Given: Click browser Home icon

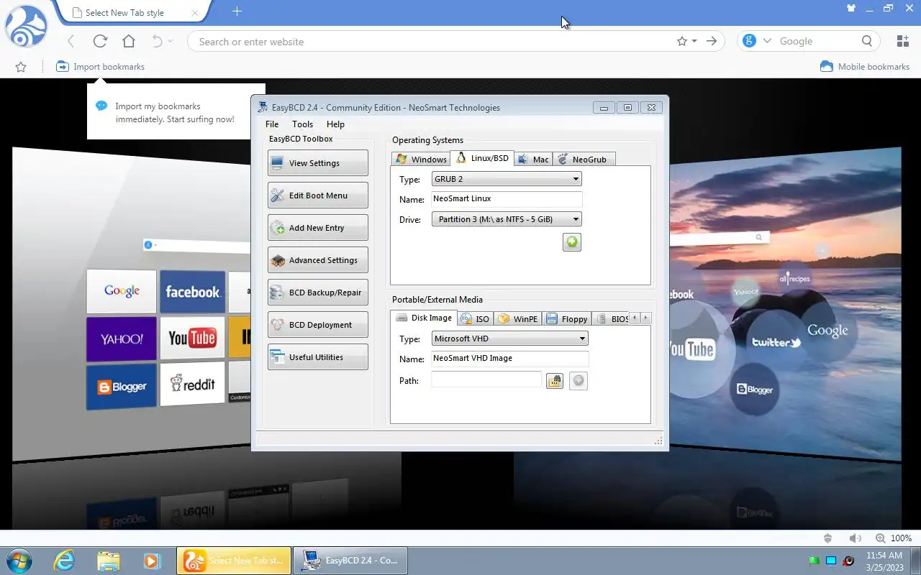Looking at the screenshot, I should pos(129,42).
